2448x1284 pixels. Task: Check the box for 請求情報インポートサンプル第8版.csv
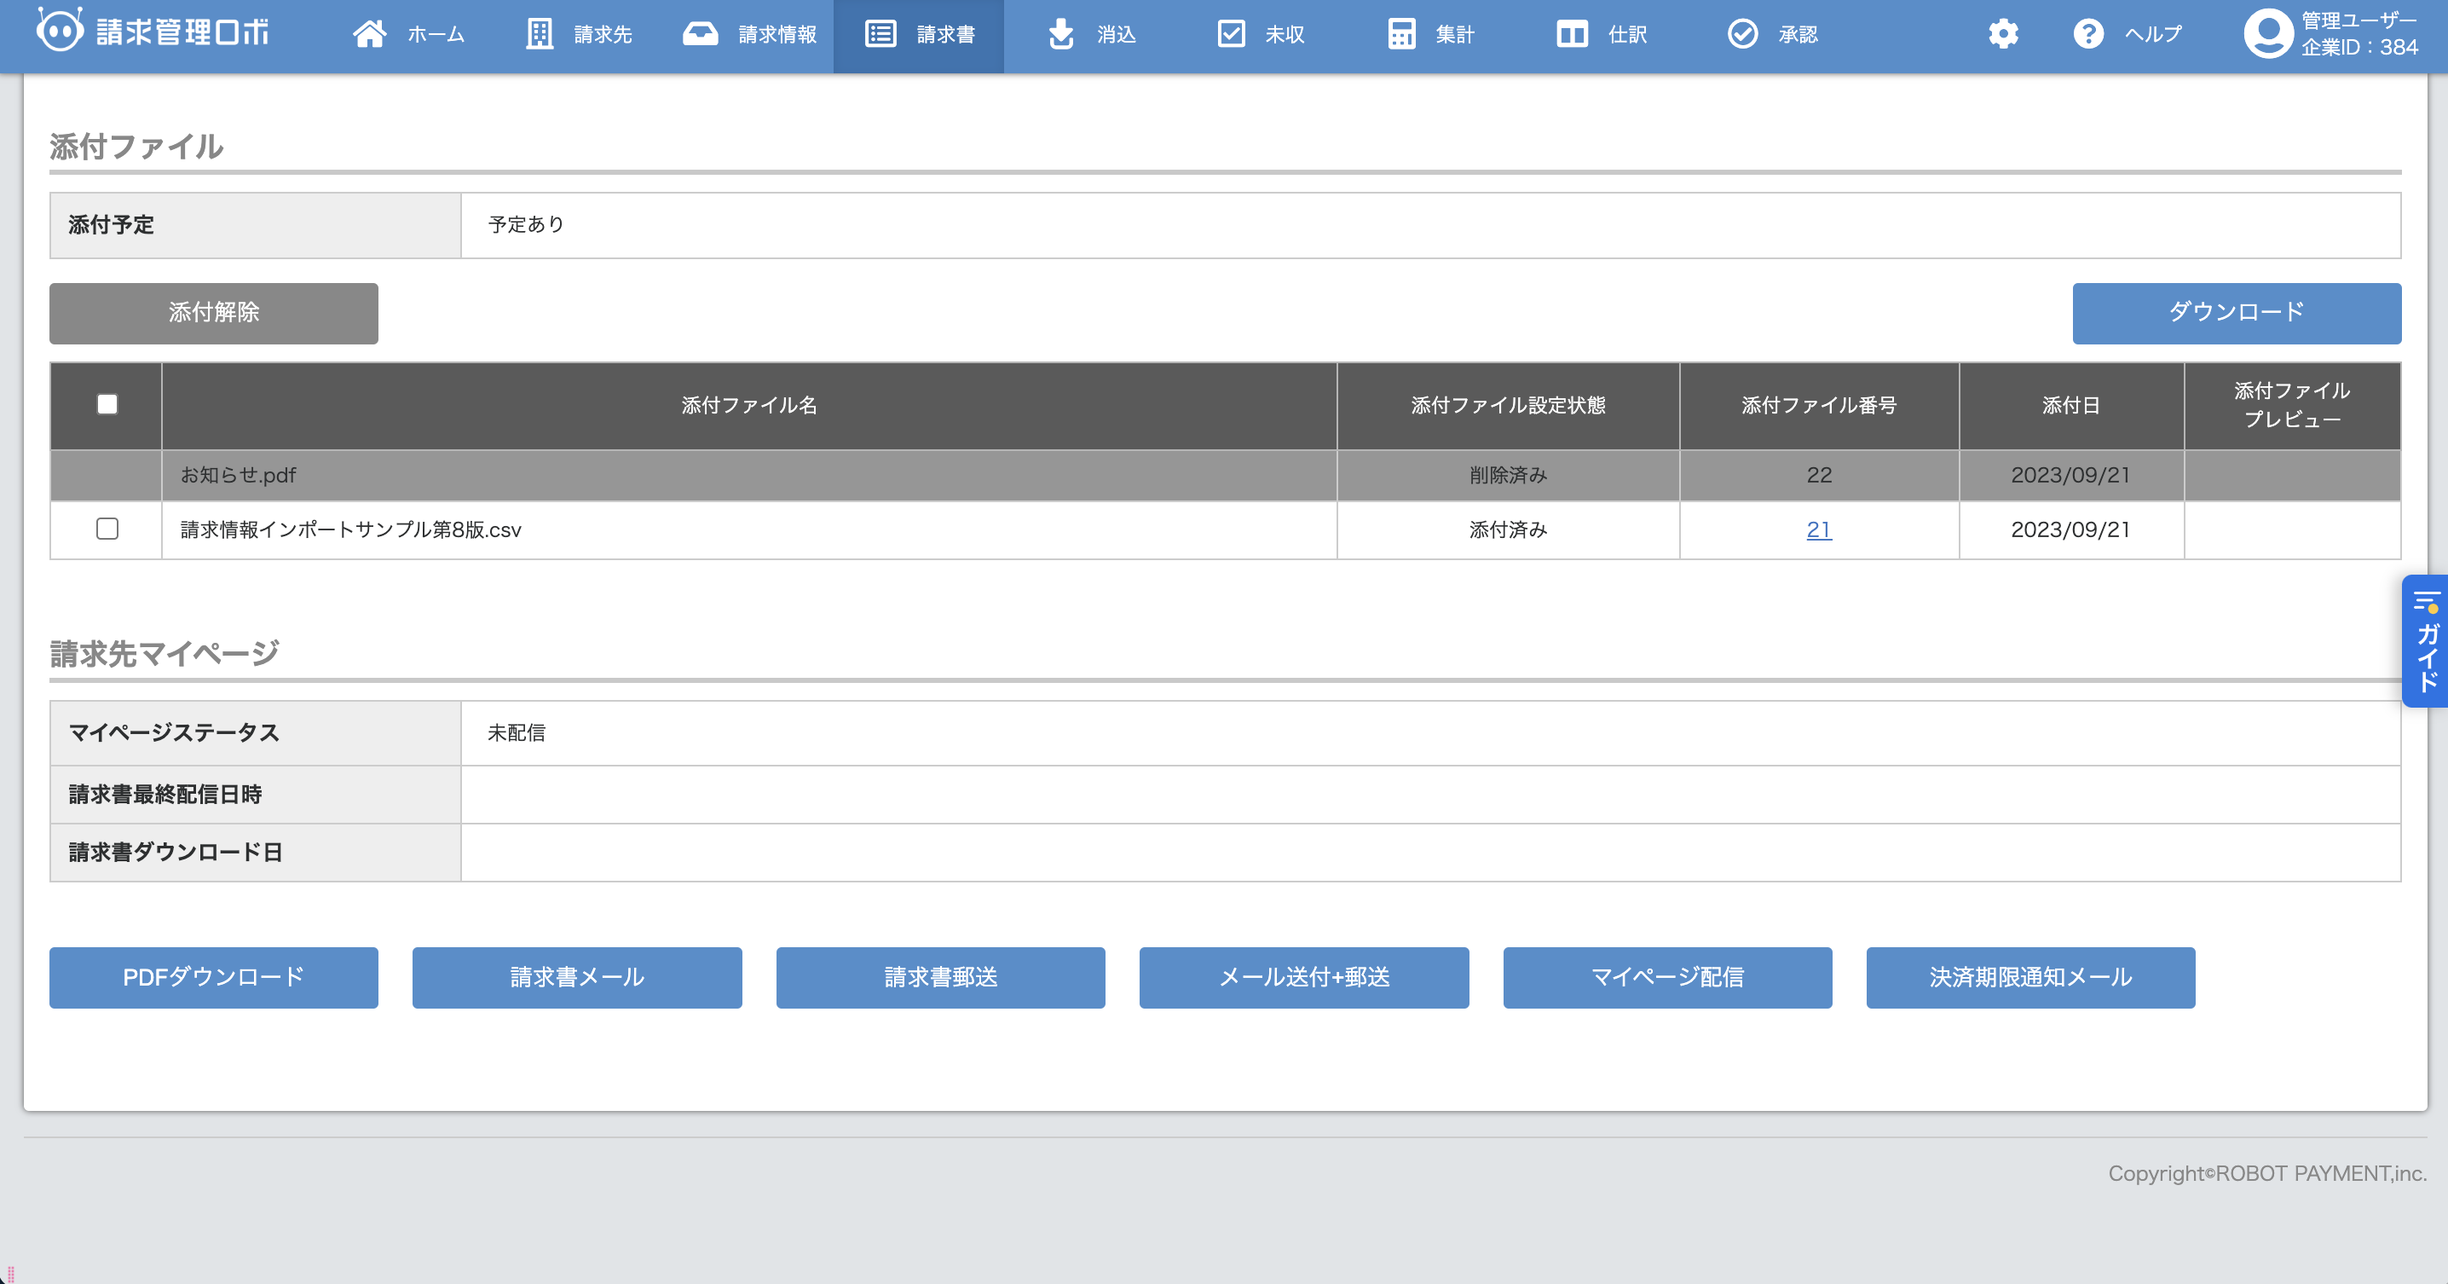[x=107, y=529]
